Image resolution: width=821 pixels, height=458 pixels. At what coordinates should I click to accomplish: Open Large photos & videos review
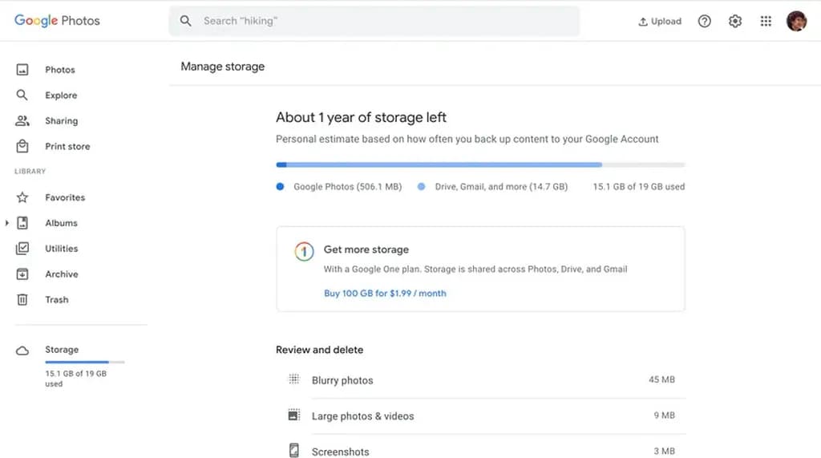pos(362,416)
